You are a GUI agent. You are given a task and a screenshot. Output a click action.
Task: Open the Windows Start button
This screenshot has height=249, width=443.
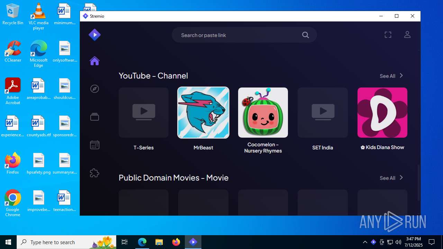click(8, 242)
